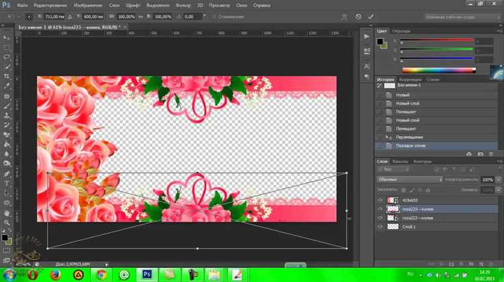Expand the layer opacity (Непрозрачность) slider arrow
The height and width of the screenshot is (282, 504).
(x=497, y=180)
